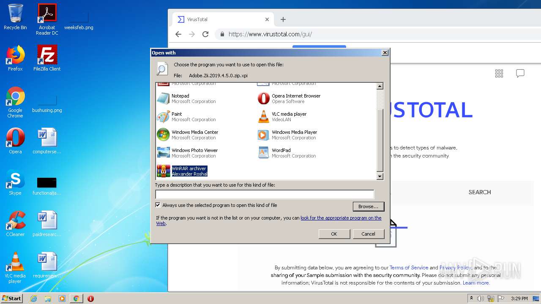Open Firefox desktop shortcut
The width and height of the screenshot is (541, 304).
point(15,58)
